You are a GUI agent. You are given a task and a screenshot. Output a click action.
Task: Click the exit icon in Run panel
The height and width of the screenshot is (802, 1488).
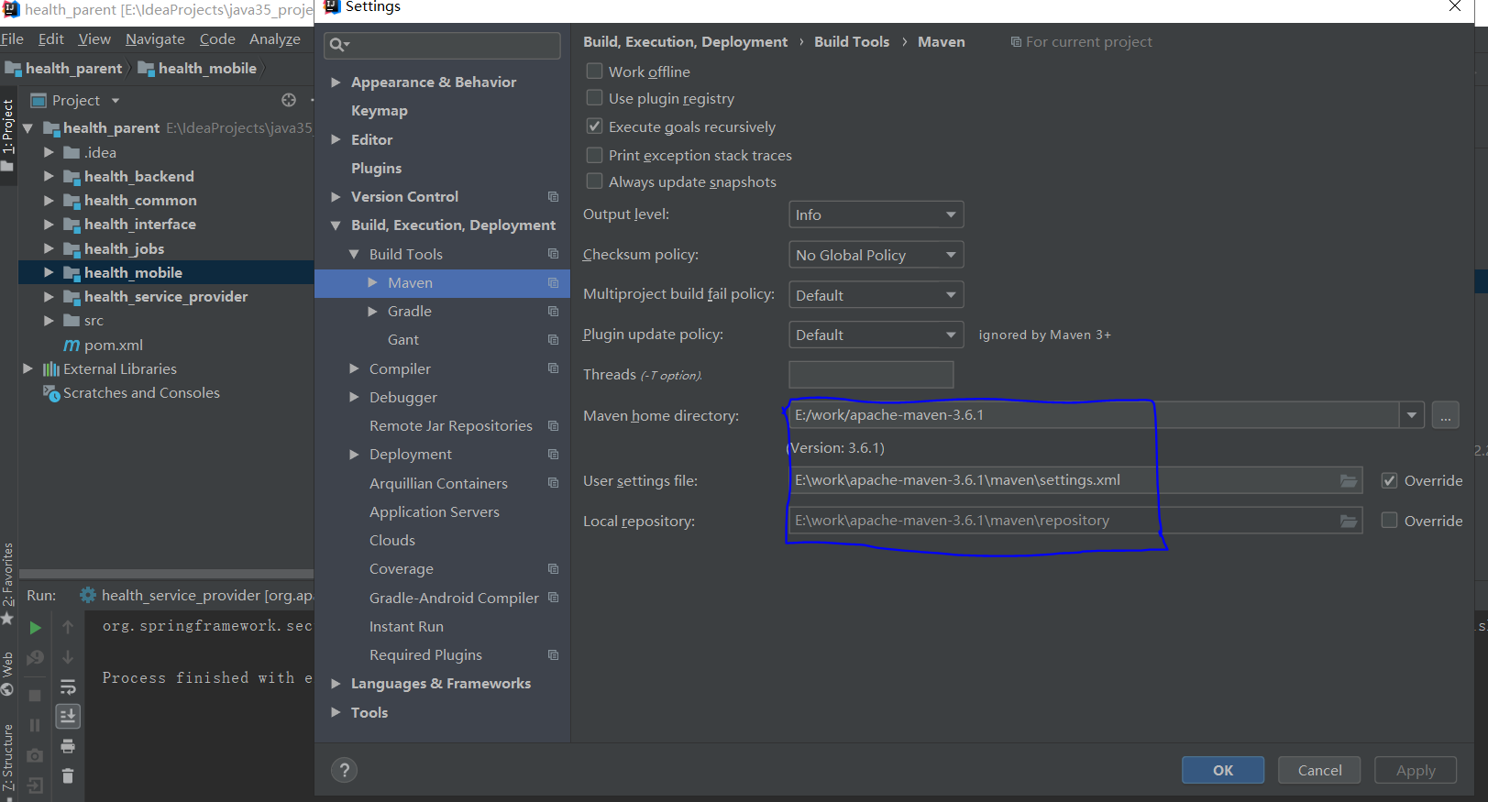(x=35, y=786)
